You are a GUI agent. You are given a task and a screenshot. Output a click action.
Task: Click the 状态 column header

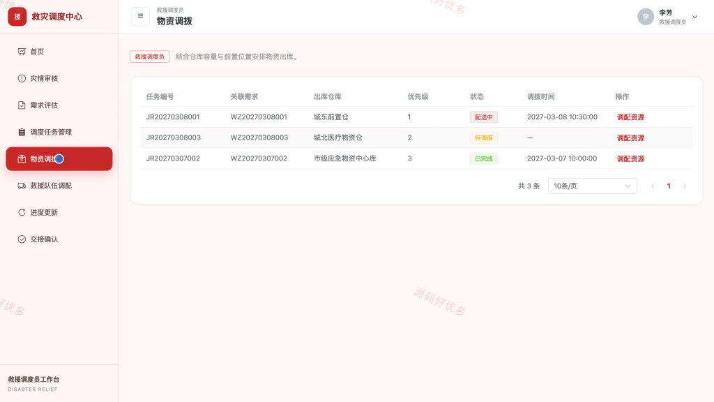pos(477,96)
